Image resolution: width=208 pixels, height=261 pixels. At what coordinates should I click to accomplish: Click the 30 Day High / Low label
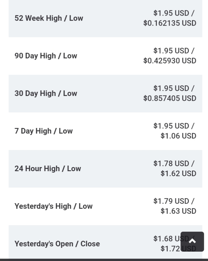(x=46, y=93)
